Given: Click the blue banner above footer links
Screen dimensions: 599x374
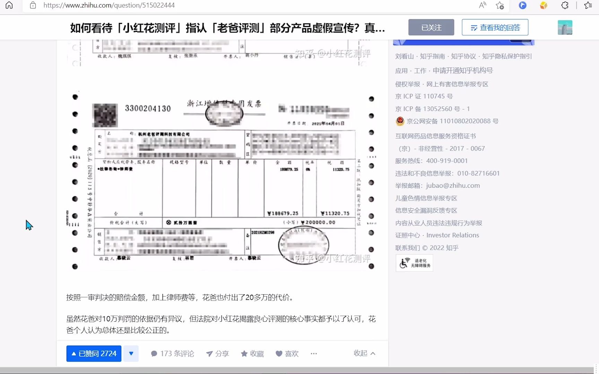Looking at the screenshot, I should (x=463, y=43).
